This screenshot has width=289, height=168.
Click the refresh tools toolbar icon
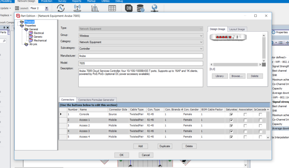tap(61, 8)
